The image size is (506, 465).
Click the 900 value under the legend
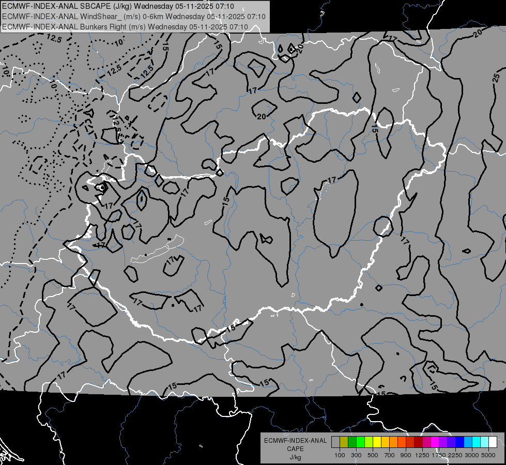406,455
